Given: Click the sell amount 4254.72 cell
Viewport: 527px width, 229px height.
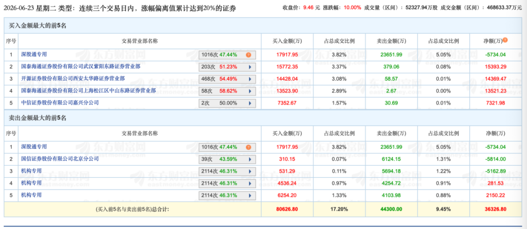Looking at the screenshot, I should [390, 183].
